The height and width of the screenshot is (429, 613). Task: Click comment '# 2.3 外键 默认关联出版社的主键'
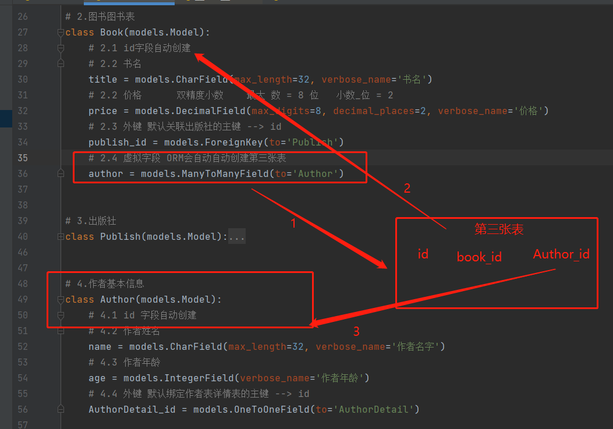click(x=165, y=127)
